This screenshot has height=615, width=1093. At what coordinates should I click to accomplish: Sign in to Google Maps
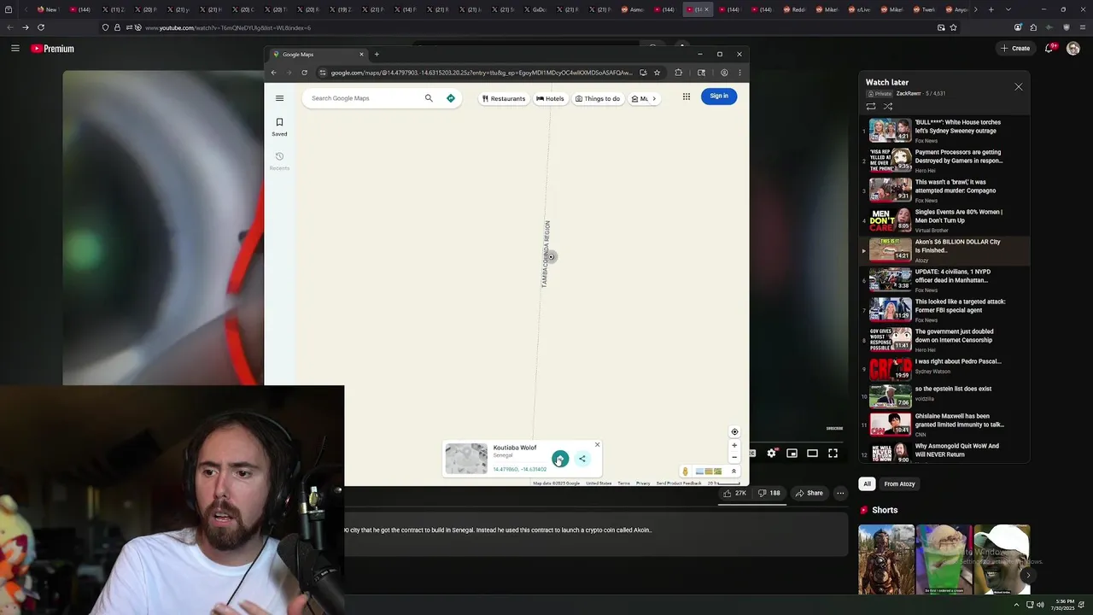(x=719, y=96)
